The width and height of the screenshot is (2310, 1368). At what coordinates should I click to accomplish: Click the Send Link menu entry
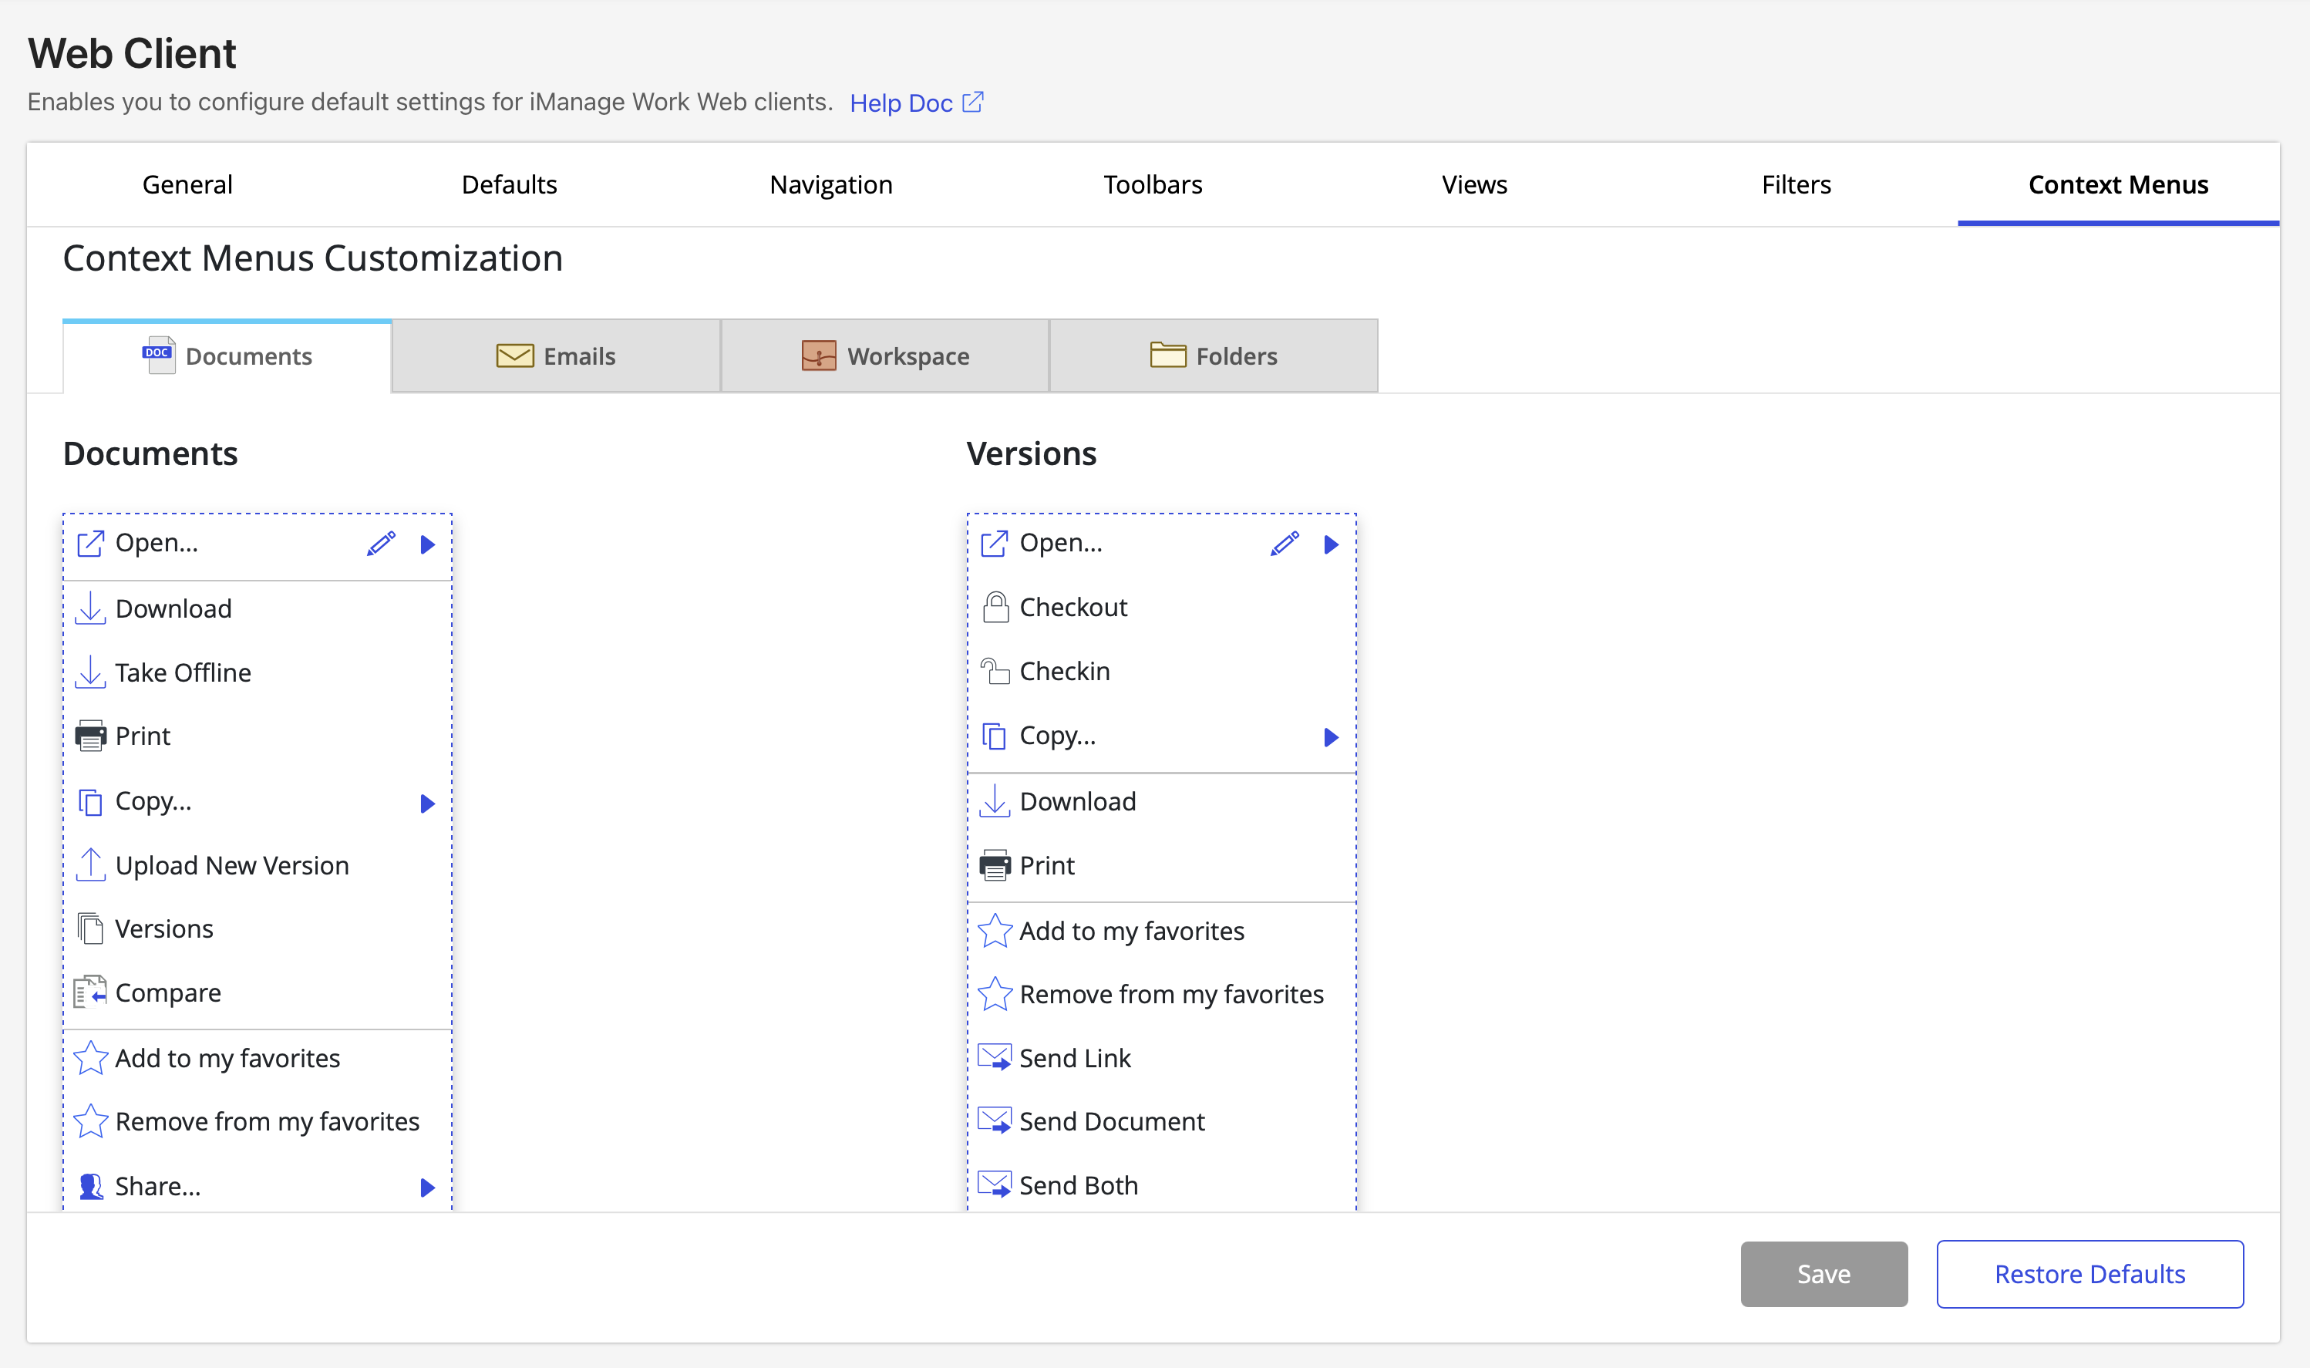pyautogui.click(x=1161, y=1057)
